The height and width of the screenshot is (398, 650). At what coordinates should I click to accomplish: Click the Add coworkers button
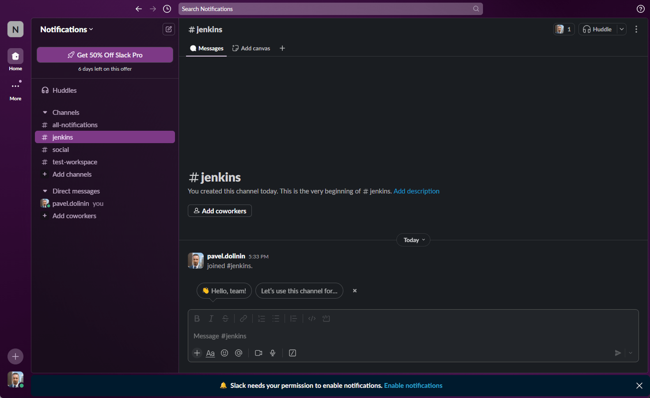[x=220, y=211]
